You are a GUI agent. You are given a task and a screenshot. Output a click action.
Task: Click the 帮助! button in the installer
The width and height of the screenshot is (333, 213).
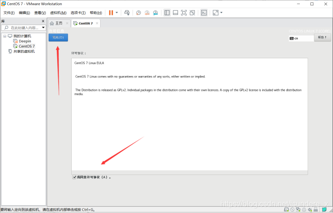coord(322,38)
